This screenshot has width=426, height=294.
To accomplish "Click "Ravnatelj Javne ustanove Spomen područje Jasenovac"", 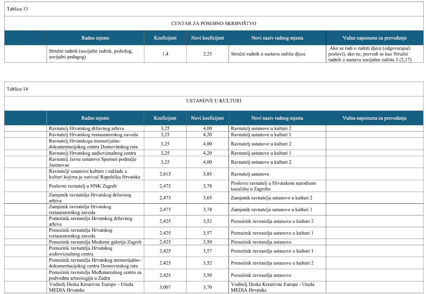I will pos(92,162).
